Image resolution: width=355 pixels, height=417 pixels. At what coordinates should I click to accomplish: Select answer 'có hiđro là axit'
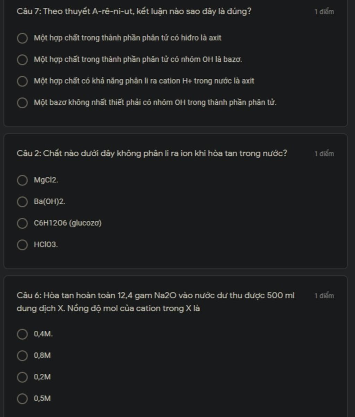point(22,38)
